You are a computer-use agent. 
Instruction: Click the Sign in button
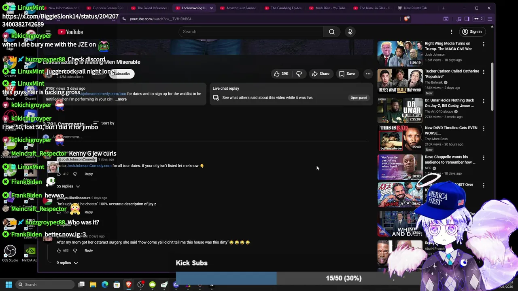pyautogui.click(x=472, y=32)
